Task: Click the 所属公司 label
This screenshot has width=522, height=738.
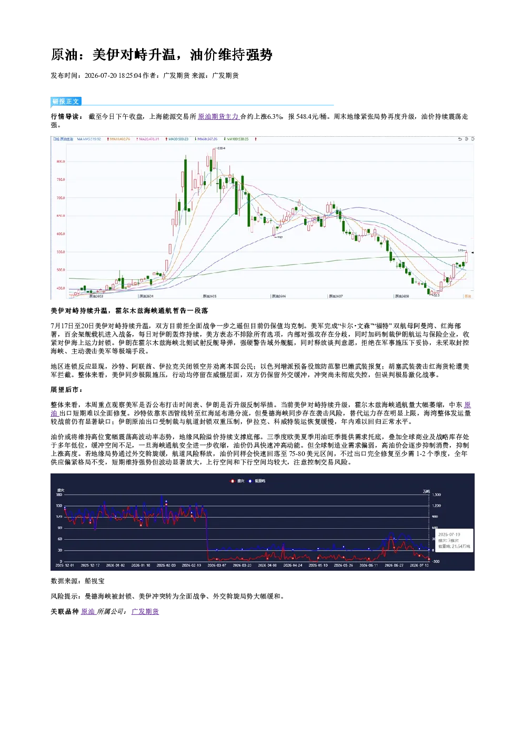Action: tap(112, 612)
